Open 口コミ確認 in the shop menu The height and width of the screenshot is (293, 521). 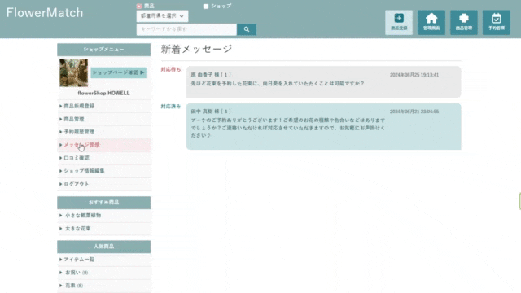tap(104, 158)
